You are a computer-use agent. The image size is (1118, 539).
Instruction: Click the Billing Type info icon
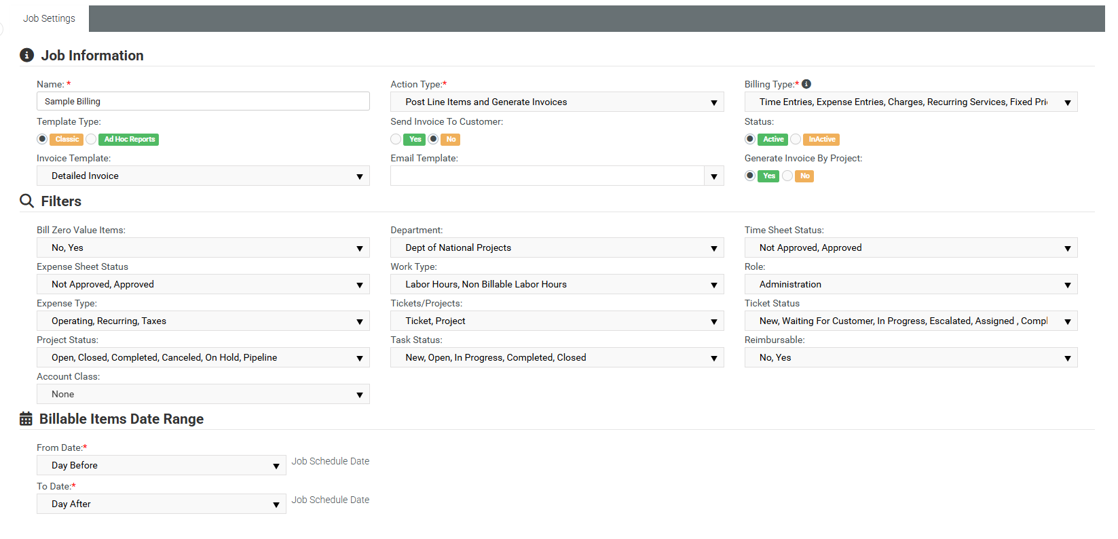[x=806, y=84]
